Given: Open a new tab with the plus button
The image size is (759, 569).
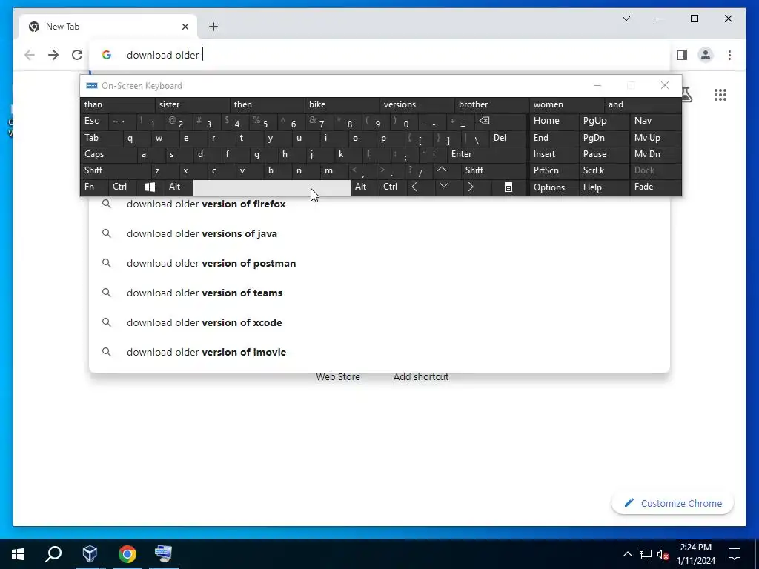Looking at the screenshot, I should (213, 27).
